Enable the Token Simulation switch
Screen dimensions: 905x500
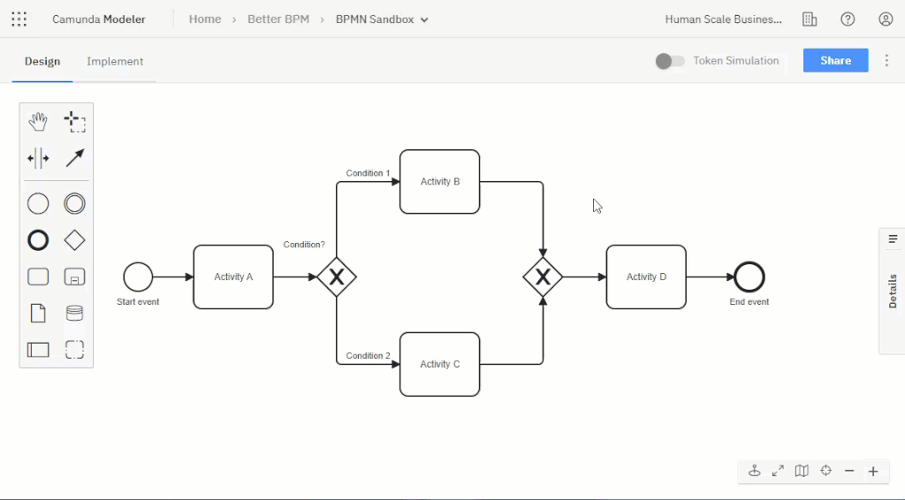(x=670, y=61)
